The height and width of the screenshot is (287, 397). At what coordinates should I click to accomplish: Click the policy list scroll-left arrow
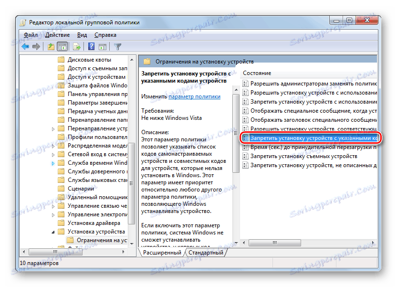coord(244,243)
